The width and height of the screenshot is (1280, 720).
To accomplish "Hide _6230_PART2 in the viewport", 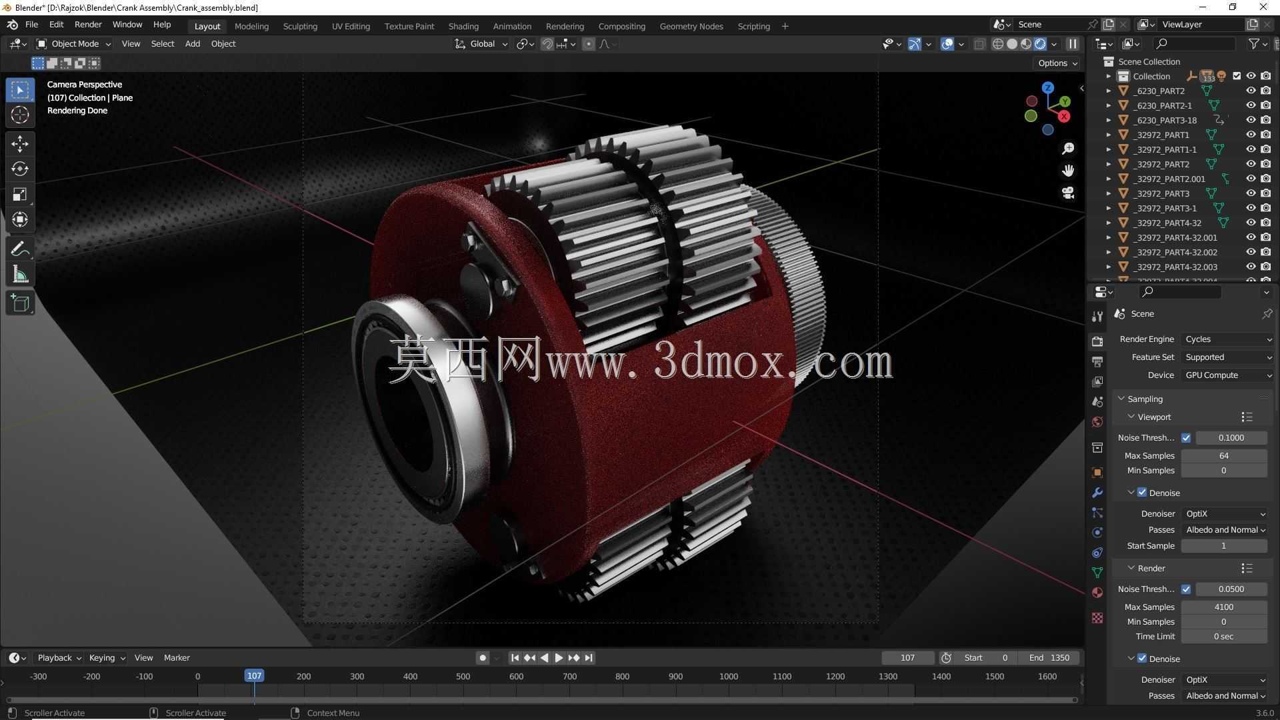I will click(x=1251, y=91).
